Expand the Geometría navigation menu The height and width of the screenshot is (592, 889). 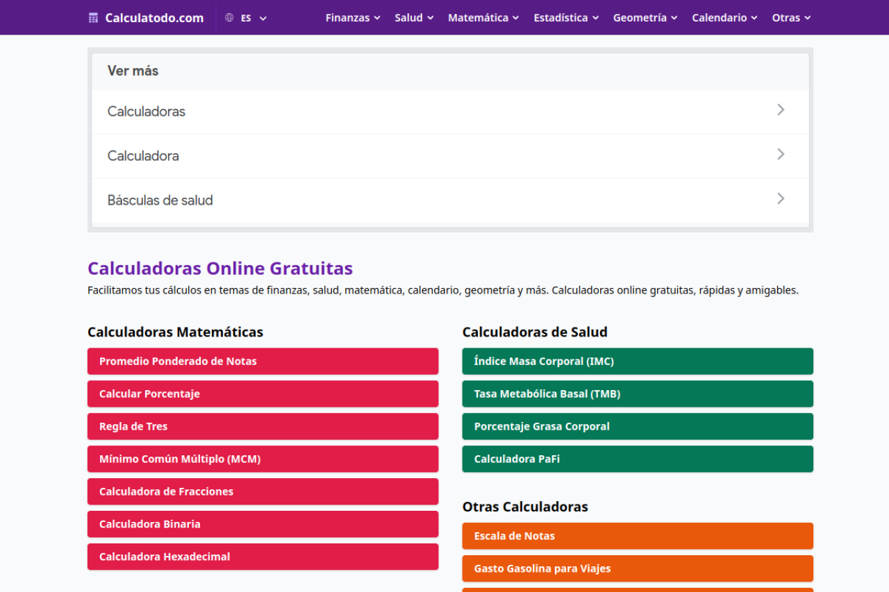click(x=645, y=18)
